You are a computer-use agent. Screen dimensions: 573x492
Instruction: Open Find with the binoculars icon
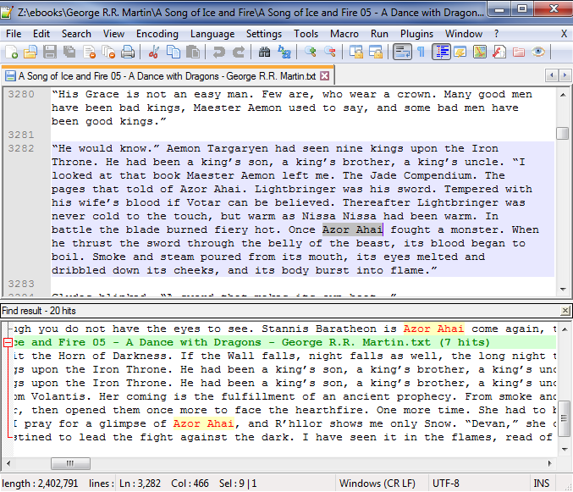pyautogui.click(x=264, y=52)
